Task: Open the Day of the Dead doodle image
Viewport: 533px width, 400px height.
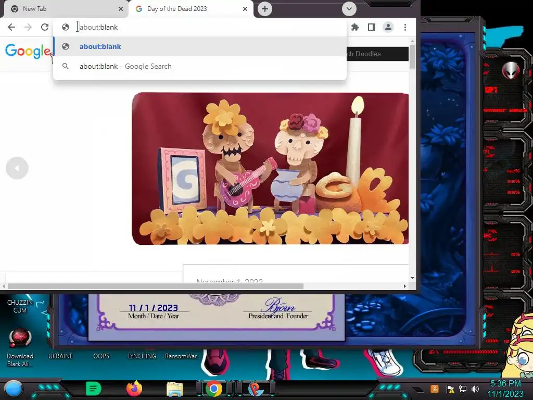Action: tap(270, 168)
